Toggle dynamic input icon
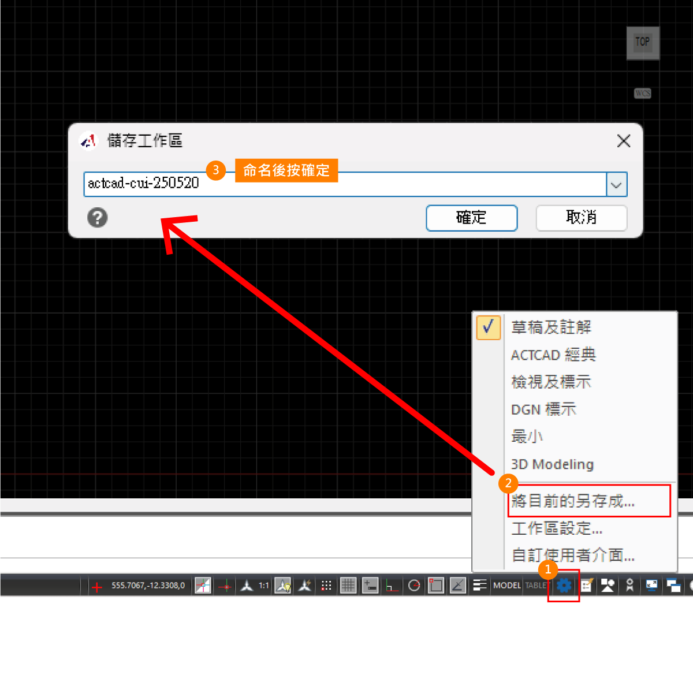693x693 pixels. 370,586
